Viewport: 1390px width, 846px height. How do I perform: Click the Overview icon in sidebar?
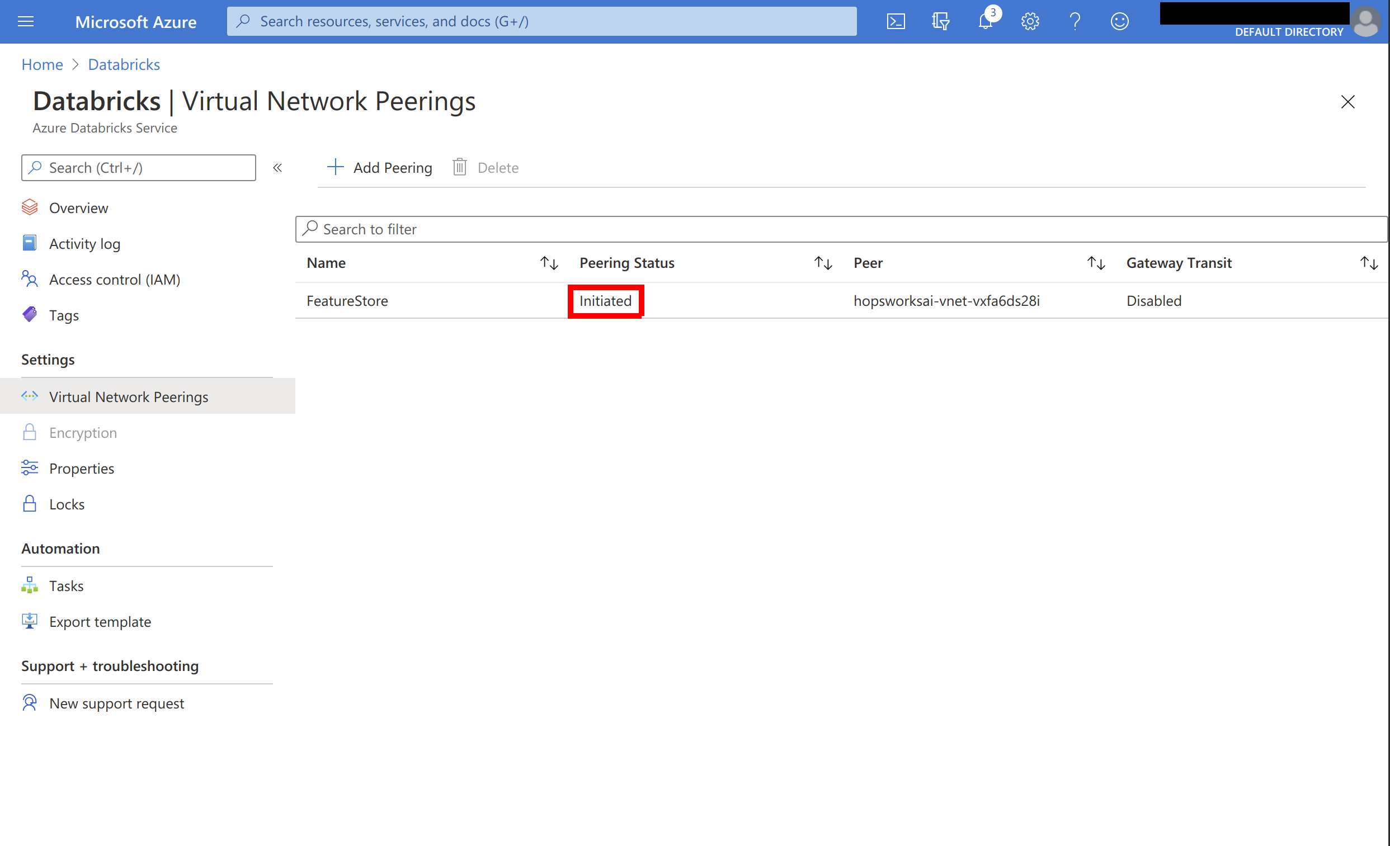click(30, 206)
